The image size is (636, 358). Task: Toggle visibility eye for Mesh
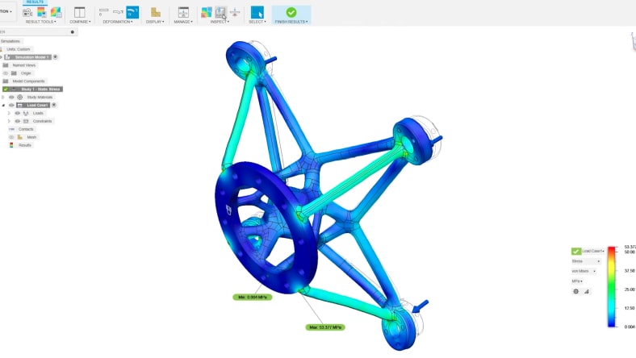tap(11, 137)
